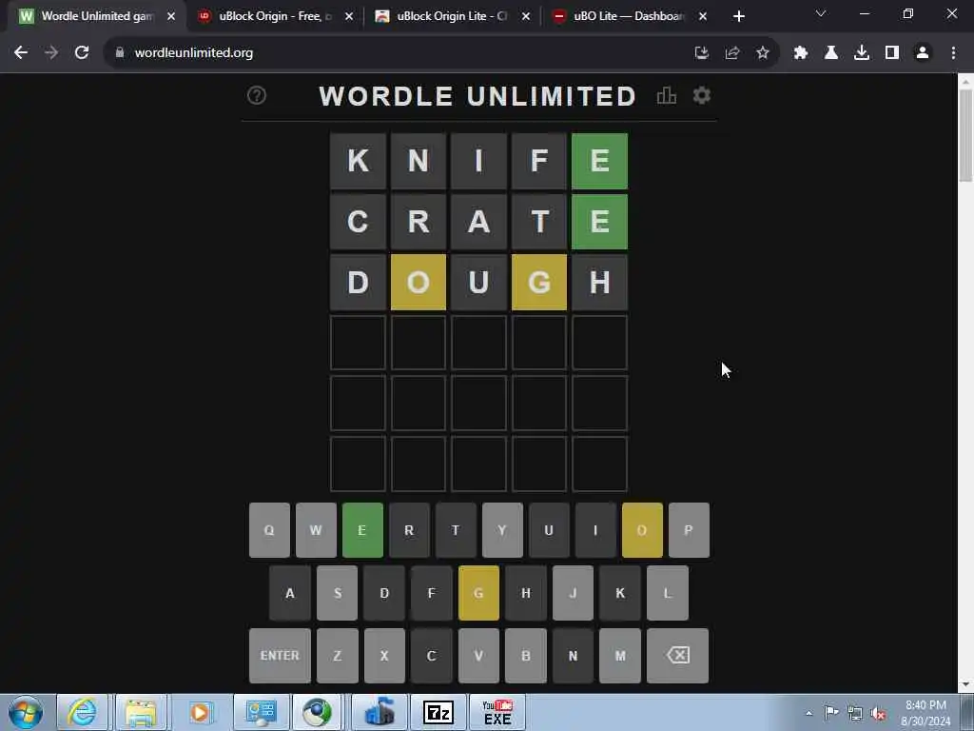Click the Action Center flag tray icon

point(831,712)
